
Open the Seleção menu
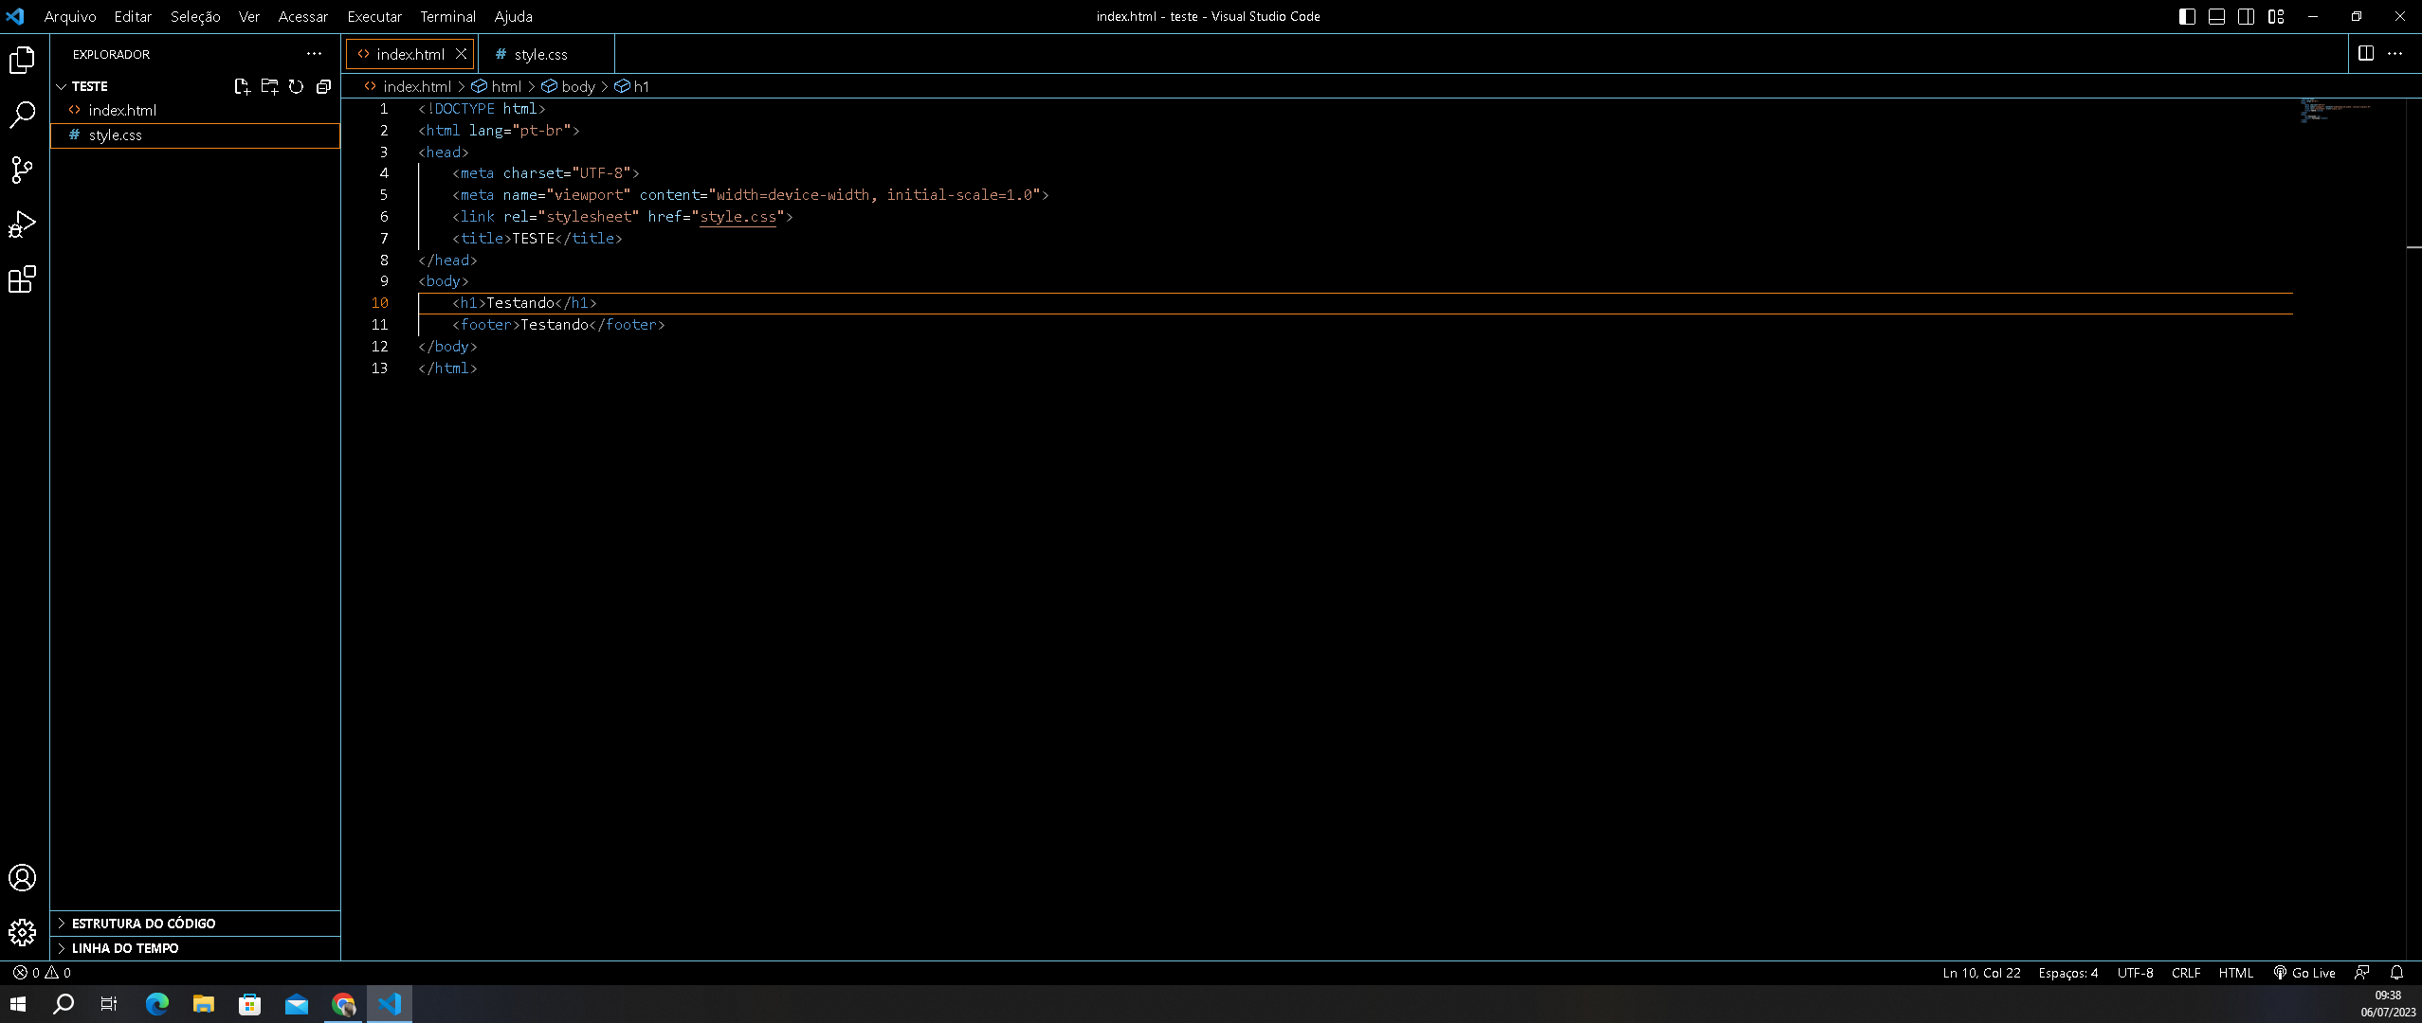tap(195, 16)
